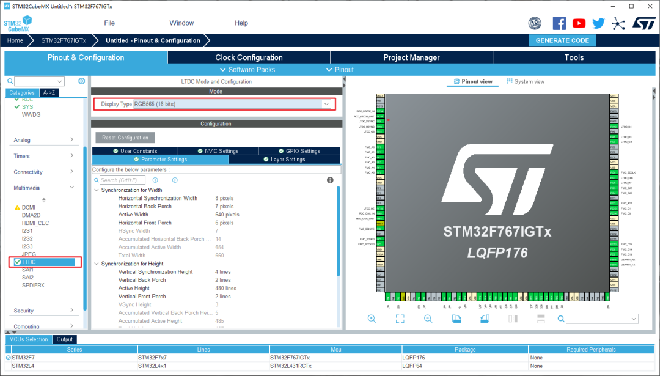Go to Home breadcrumb

pos(15,40)
